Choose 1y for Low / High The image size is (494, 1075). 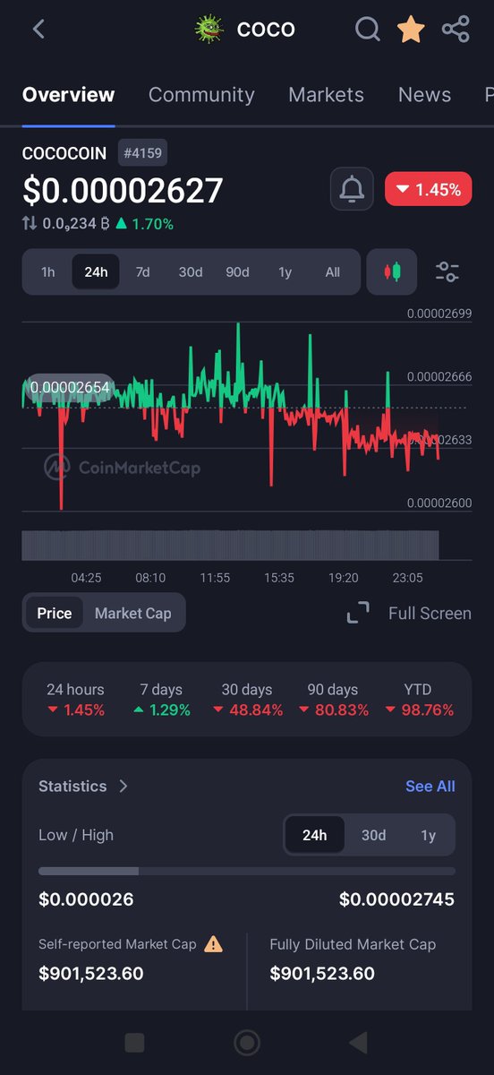tap(429, 835)
